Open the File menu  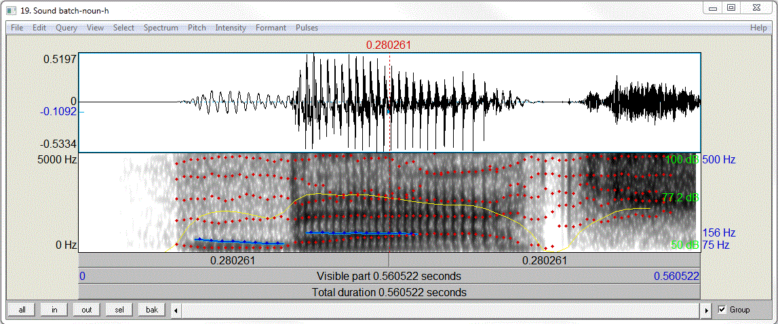point(17,28)
